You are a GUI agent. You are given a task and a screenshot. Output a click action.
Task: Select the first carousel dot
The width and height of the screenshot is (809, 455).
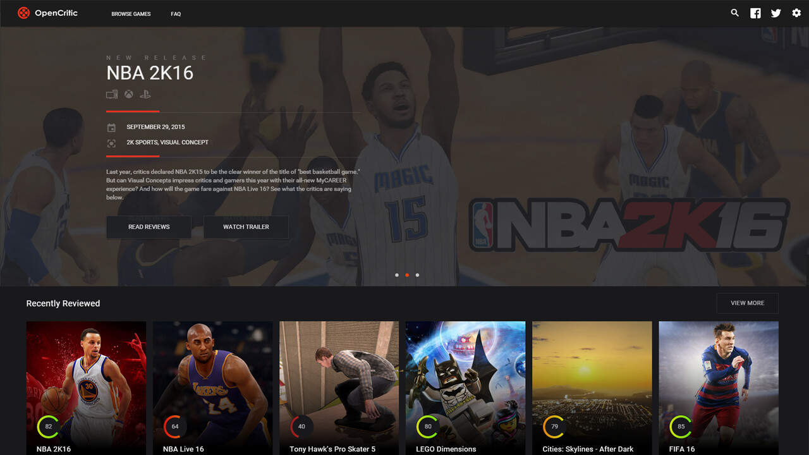(x=397, y=275)
